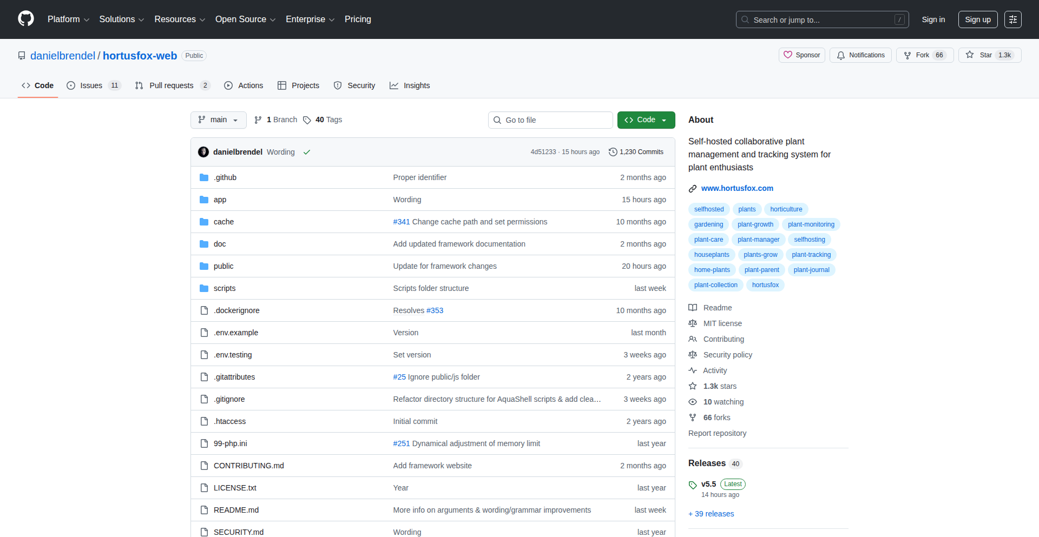
Task: Click the GitHub logo icon
Action: (x=26, y=19)
